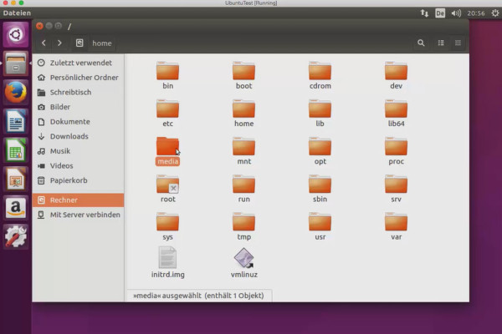Open Persönlicher Ordner in sidebar

click(78, 78)
